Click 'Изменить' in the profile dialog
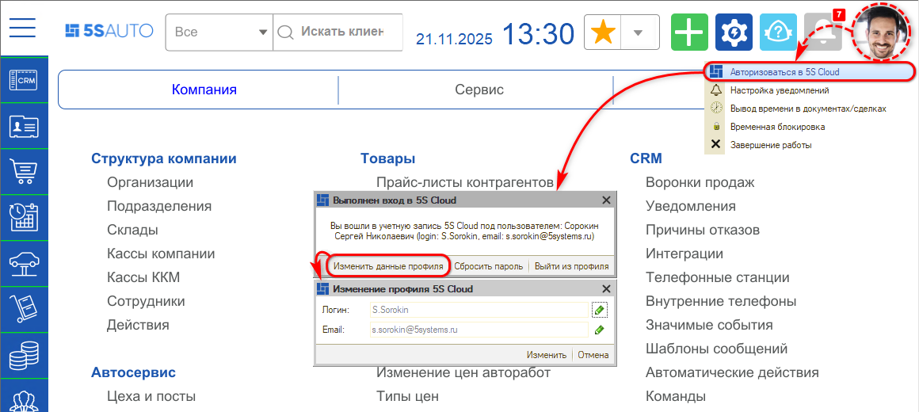Viewport: 919px width, 412px height. [x=546, y=355]
